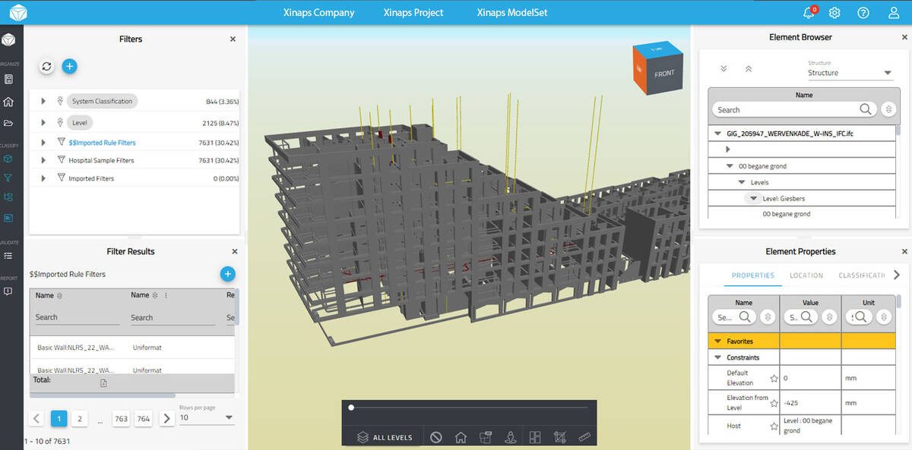Open the Xinaps Project menu item
The image size is (912, 450).
(x=413, y=13)
